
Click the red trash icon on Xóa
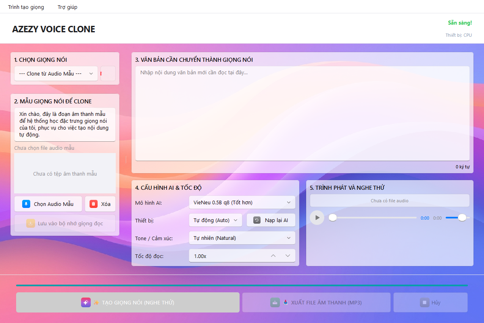pos(94,204)
